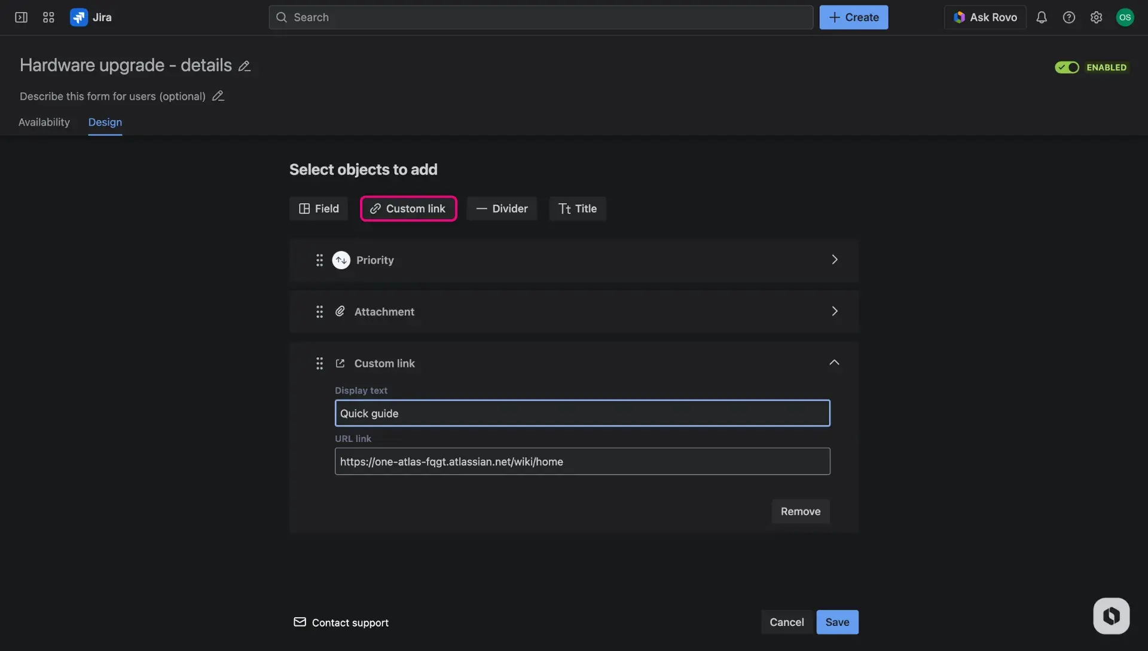Screen dimensions: 1148x651
Task: Click the Attachment paperclip icon
Action: (x=340, y=311)
